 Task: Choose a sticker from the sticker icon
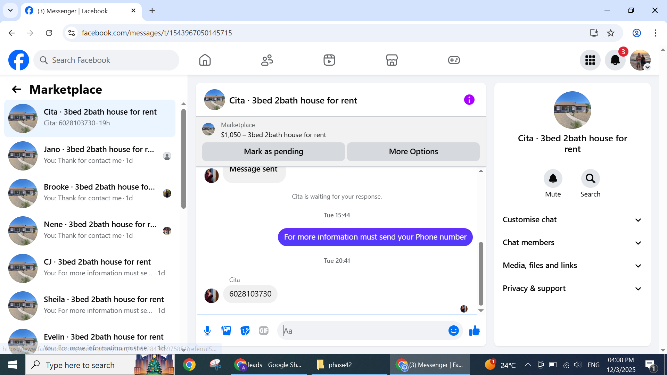tap(245, 331)
